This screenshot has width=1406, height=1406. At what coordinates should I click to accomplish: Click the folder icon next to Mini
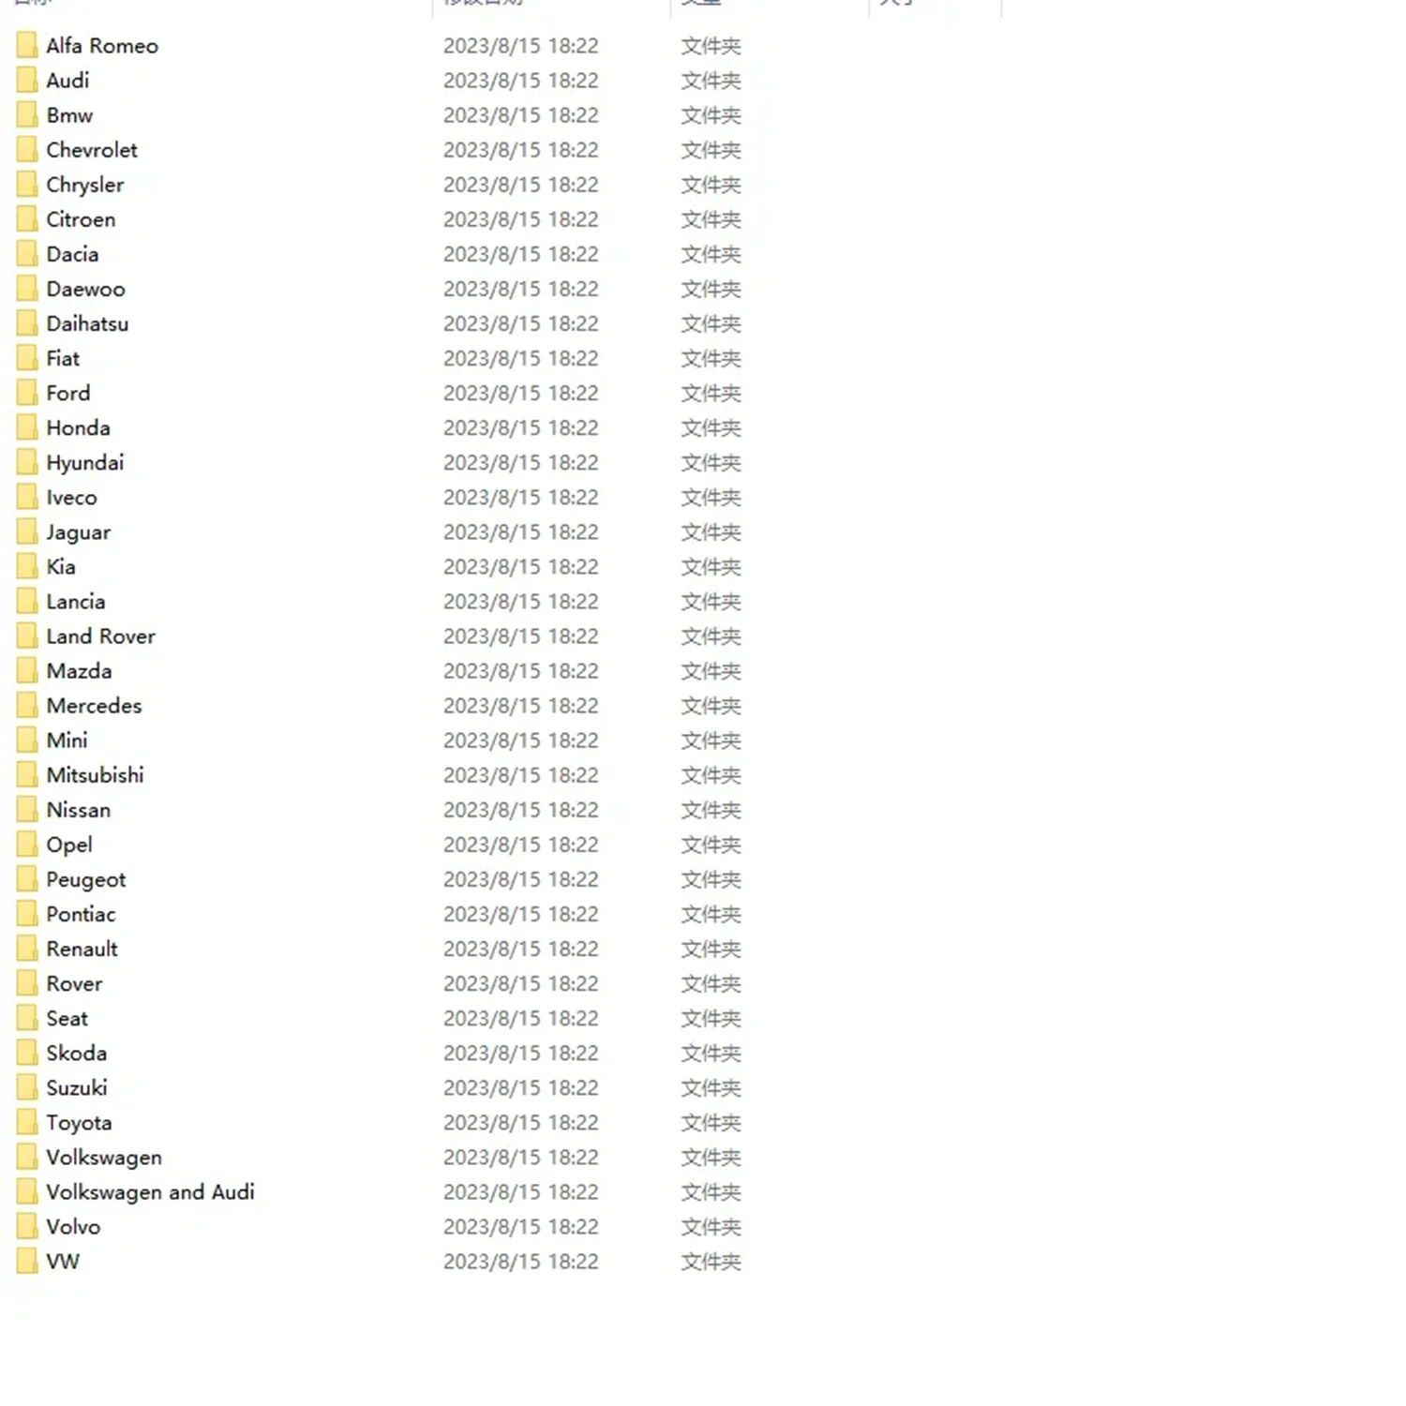[27, 740]
